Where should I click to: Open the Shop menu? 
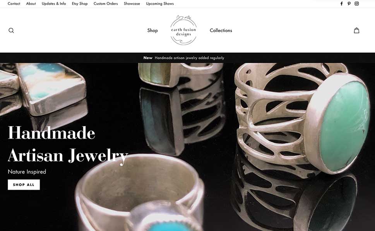pyautogui.click(x=152, y=30)
